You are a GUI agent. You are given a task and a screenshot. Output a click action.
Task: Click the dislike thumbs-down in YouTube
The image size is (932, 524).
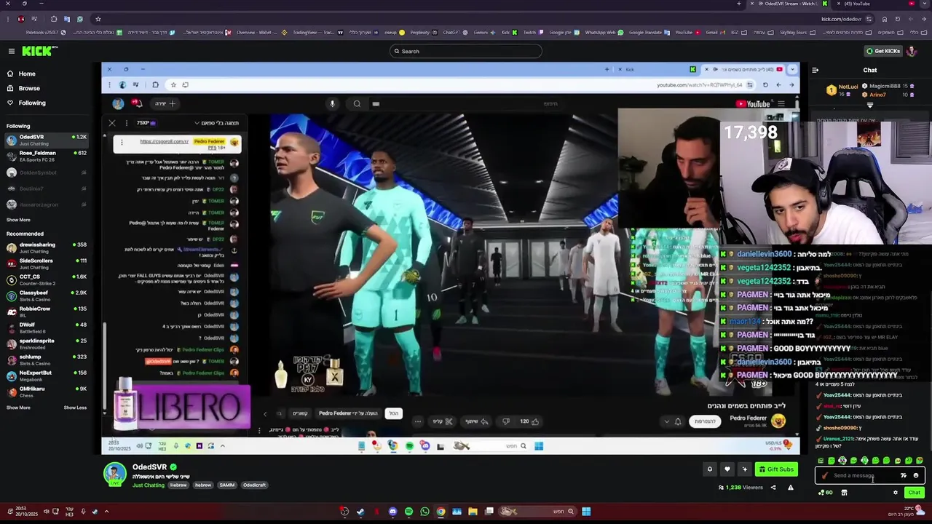[x=506, y=421]
